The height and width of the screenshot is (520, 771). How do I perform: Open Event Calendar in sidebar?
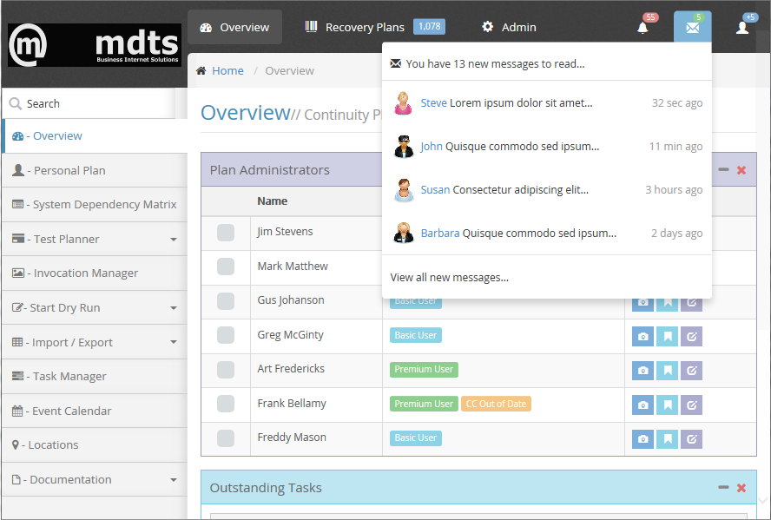click(x=95, y=411)
